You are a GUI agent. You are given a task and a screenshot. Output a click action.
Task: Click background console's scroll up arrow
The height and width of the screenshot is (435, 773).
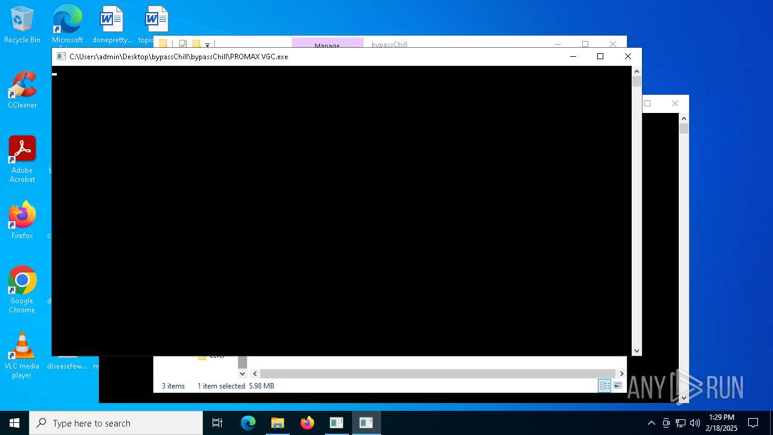click(x=684, y=118)
